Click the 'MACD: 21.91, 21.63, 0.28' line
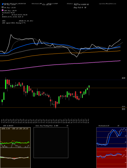 pos(13,17)
